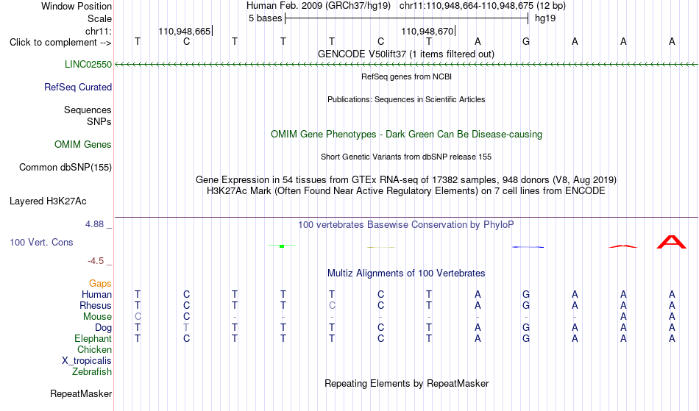The height and width of the screenshot is (411, 699).
Task: Click the large red A conservation logo
Action: coord(671,242)
